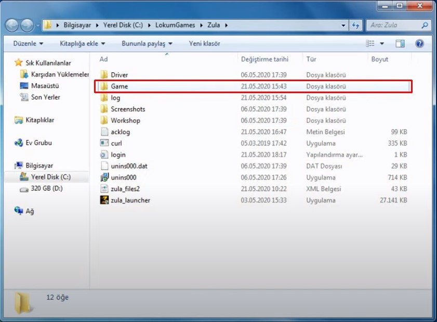The height and width of the screenshot is (322, 437).
Task: Select the Screenshots folder name
Action: (x=128, y=109)
